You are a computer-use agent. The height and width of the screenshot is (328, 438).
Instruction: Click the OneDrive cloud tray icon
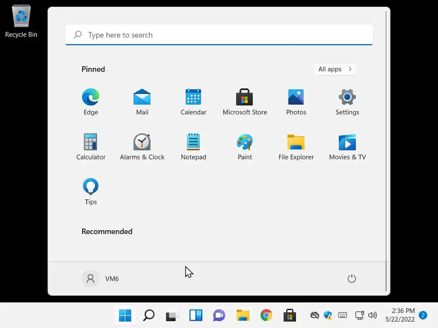click(315, 315)
